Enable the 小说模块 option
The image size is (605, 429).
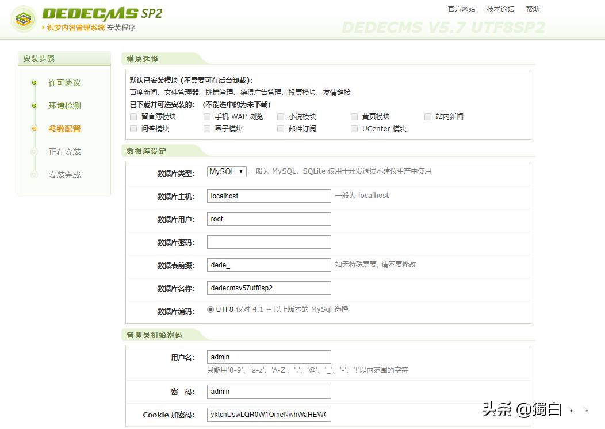point(280,116)
